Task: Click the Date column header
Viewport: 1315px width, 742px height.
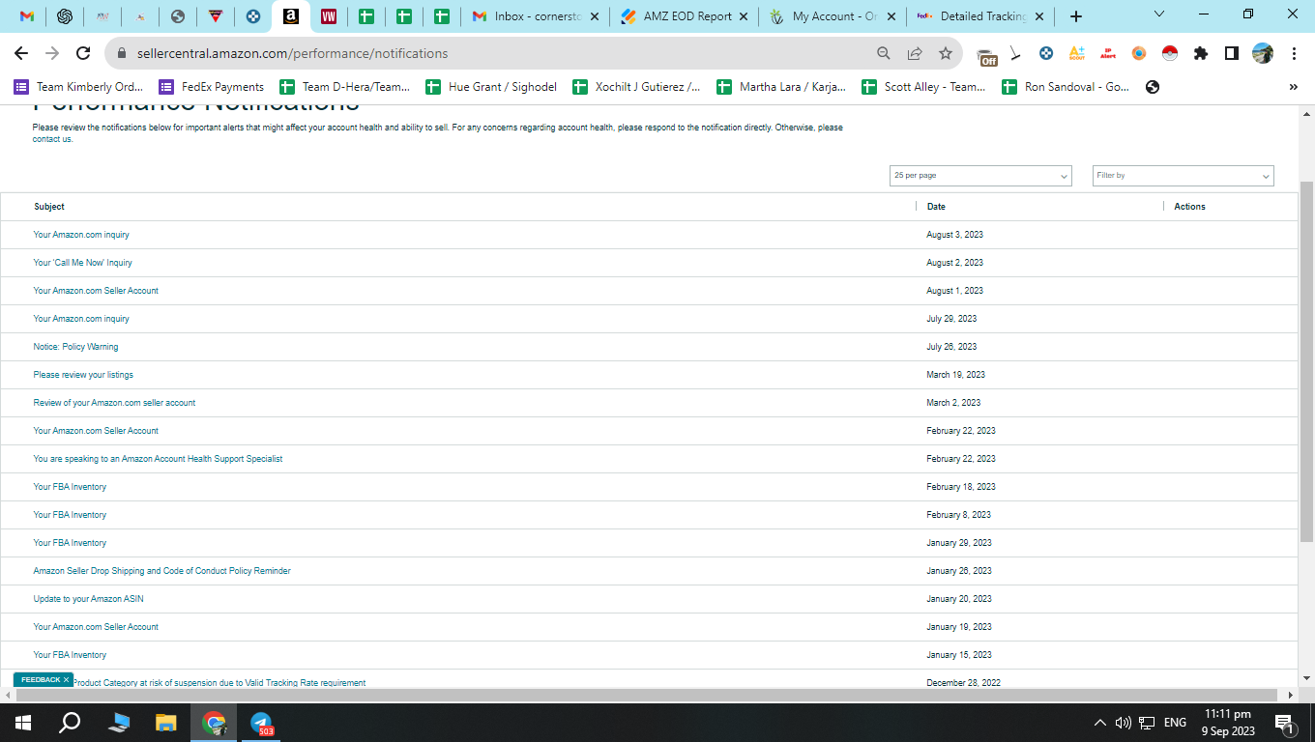Action: (936, 207)
